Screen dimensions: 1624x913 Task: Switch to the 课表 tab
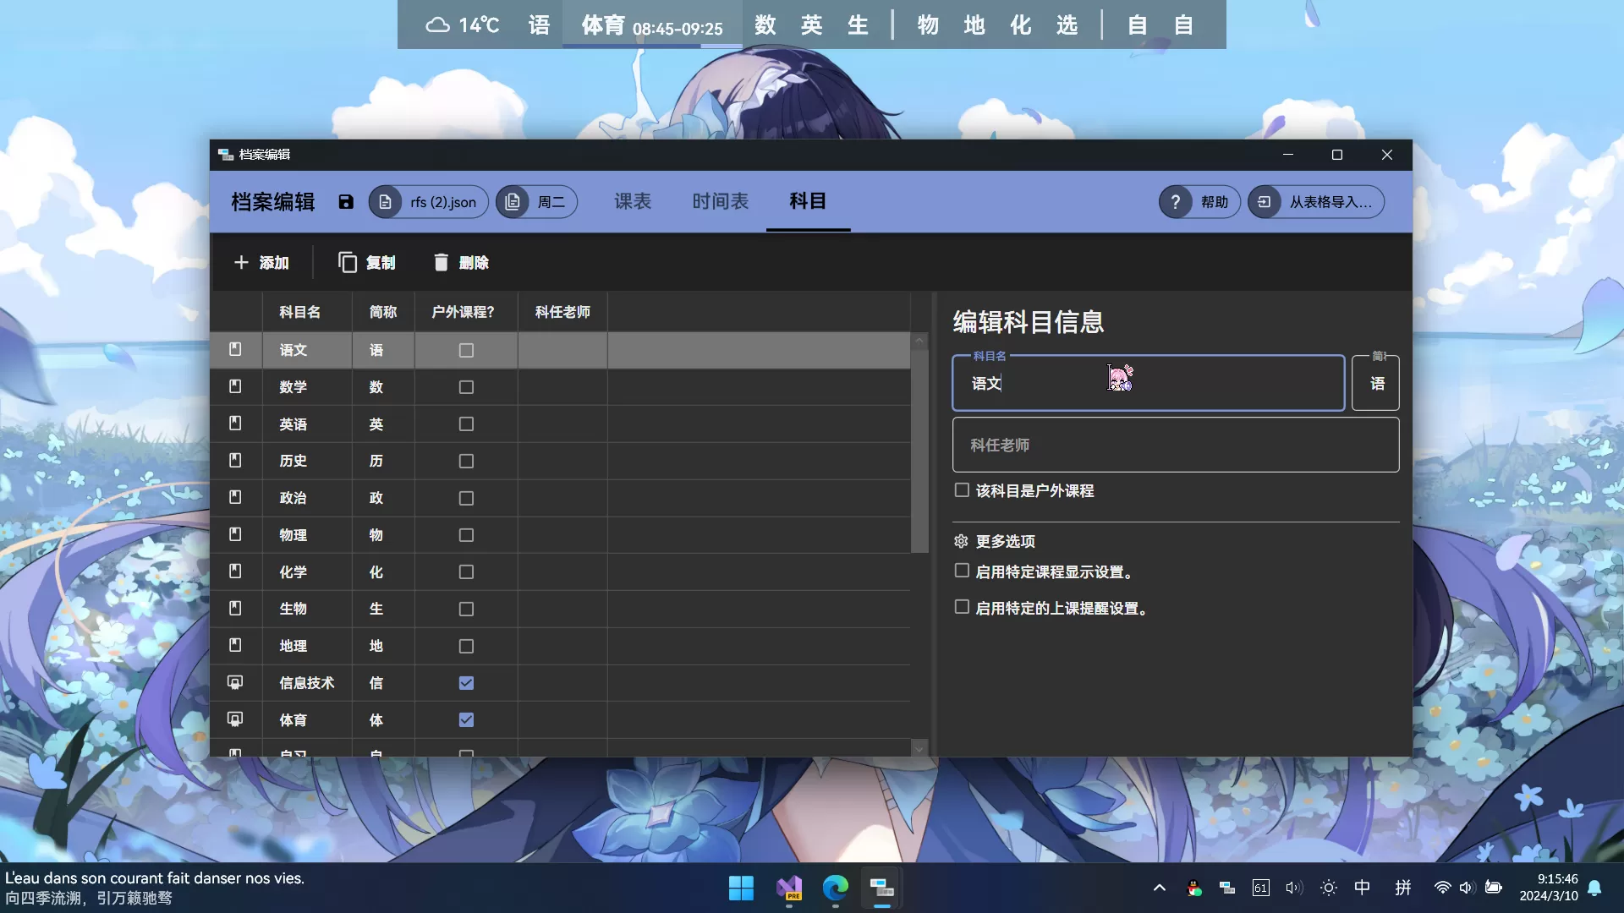click(632, 201)
